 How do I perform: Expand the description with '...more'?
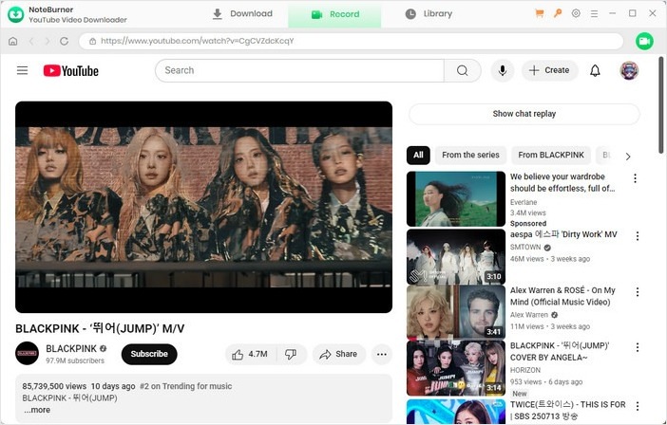[37, 410]
